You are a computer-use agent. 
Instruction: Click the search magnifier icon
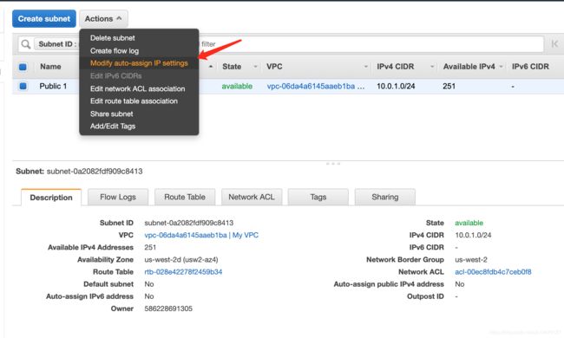coord(25,44)
